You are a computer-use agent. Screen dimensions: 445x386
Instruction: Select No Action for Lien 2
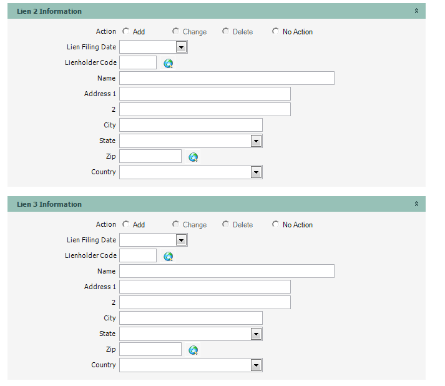pyautogui.click(x=276, y=31)
